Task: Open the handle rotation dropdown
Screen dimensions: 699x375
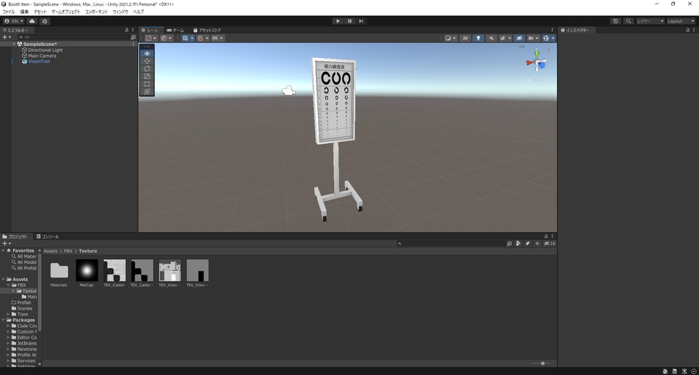Action: 166,38
